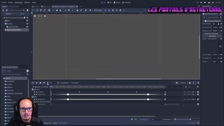Image resolution: width=224 pixels, height=126 pixels.
Task: Toggle visibility of Banner_Round_Change root node
Action: 27,18
